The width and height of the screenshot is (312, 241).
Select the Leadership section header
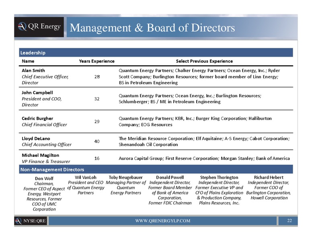(x=156, y=53)
